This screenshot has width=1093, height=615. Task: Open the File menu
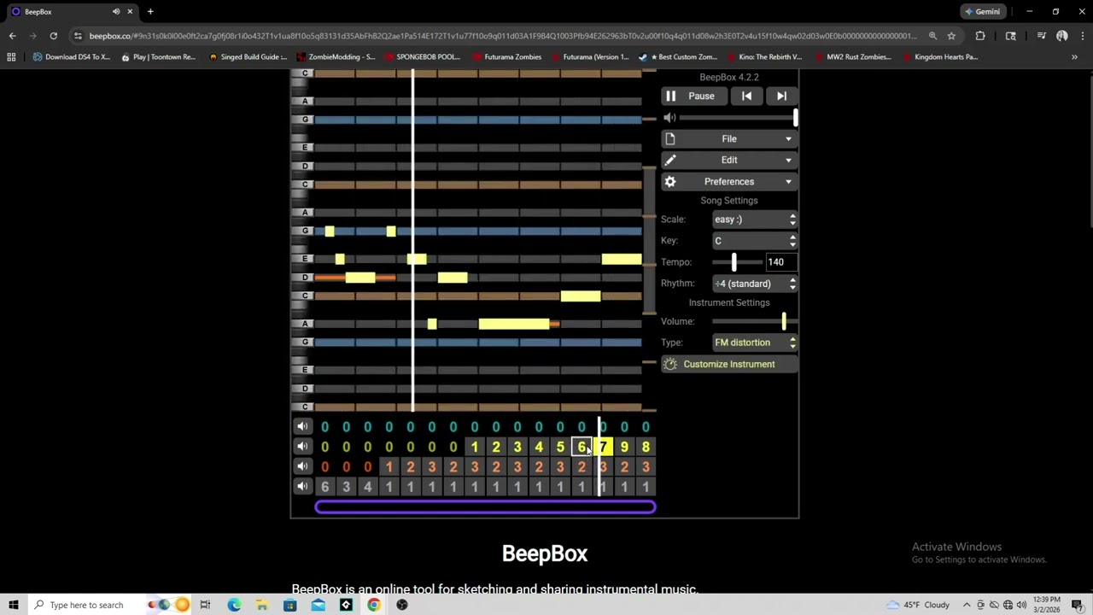[x=729, y=138]
